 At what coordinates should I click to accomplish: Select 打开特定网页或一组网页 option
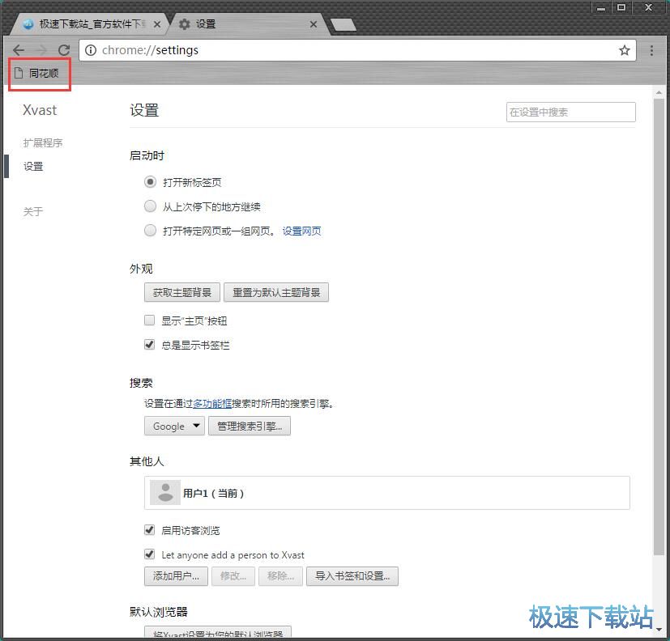click(x=150, y=231)
